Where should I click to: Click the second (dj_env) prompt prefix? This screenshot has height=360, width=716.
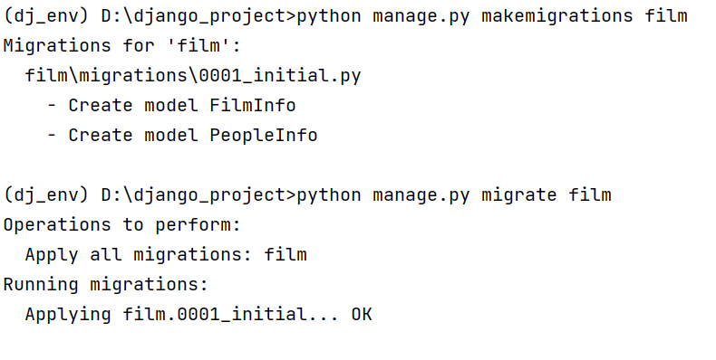(45, 195)
